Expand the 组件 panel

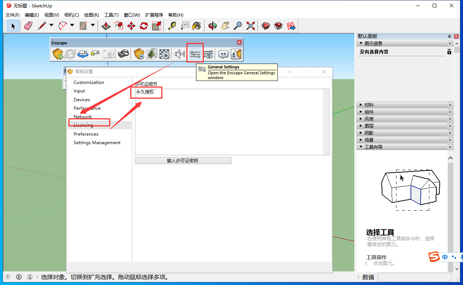361,112
